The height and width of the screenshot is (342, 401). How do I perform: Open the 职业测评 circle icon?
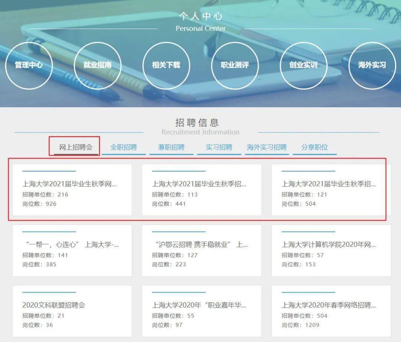click(235, 65)
